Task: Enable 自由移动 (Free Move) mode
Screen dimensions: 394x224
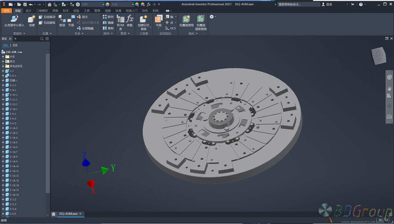Action: 47,16
